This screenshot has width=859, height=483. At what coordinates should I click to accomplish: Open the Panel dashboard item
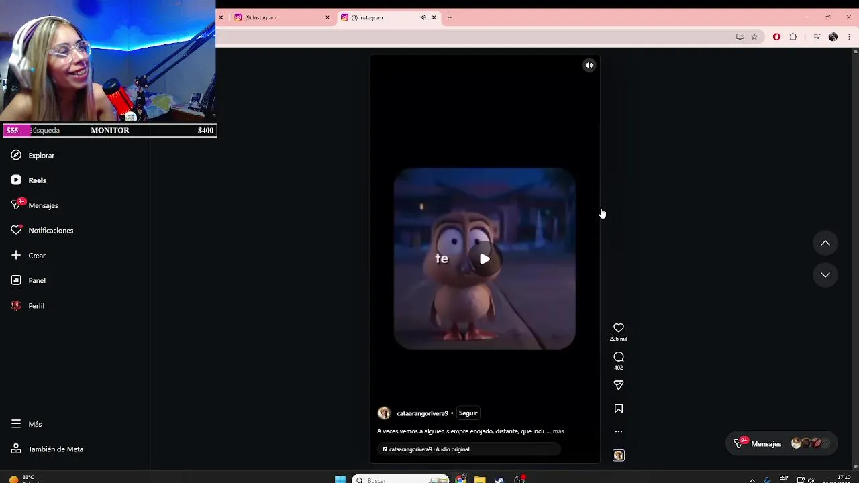pyautogui.click(x=37, y=280)
